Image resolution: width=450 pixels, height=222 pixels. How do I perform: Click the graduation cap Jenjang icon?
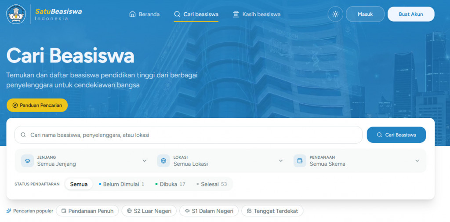point(28,161)
